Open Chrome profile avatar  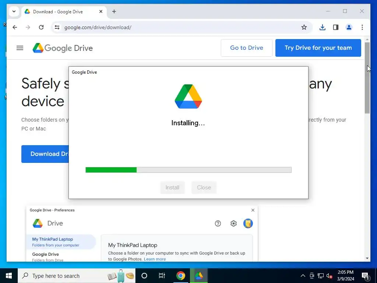tap(349, 27)
